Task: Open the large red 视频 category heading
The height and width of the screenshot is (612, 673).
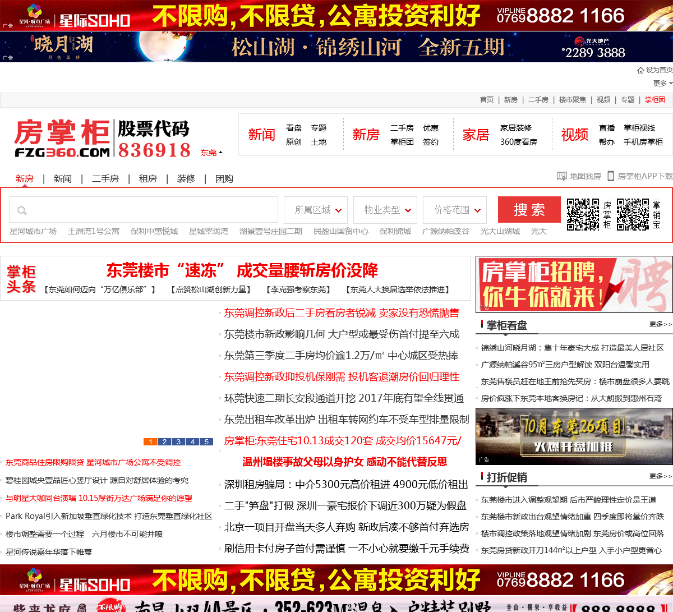Action: (x=575, y=135)
